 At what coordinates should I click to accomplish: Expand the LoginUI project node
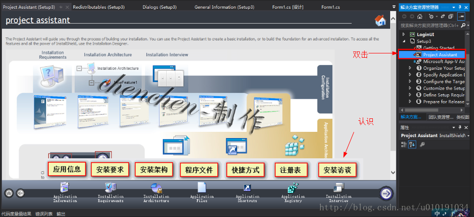click(x=403, y=35)
